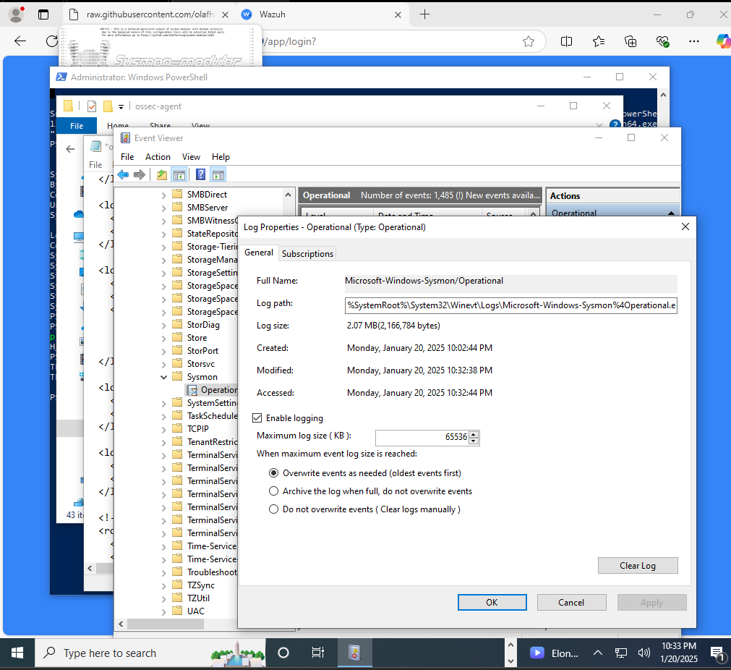
Task: Open Task View on the taskbar
Action: 317,653
